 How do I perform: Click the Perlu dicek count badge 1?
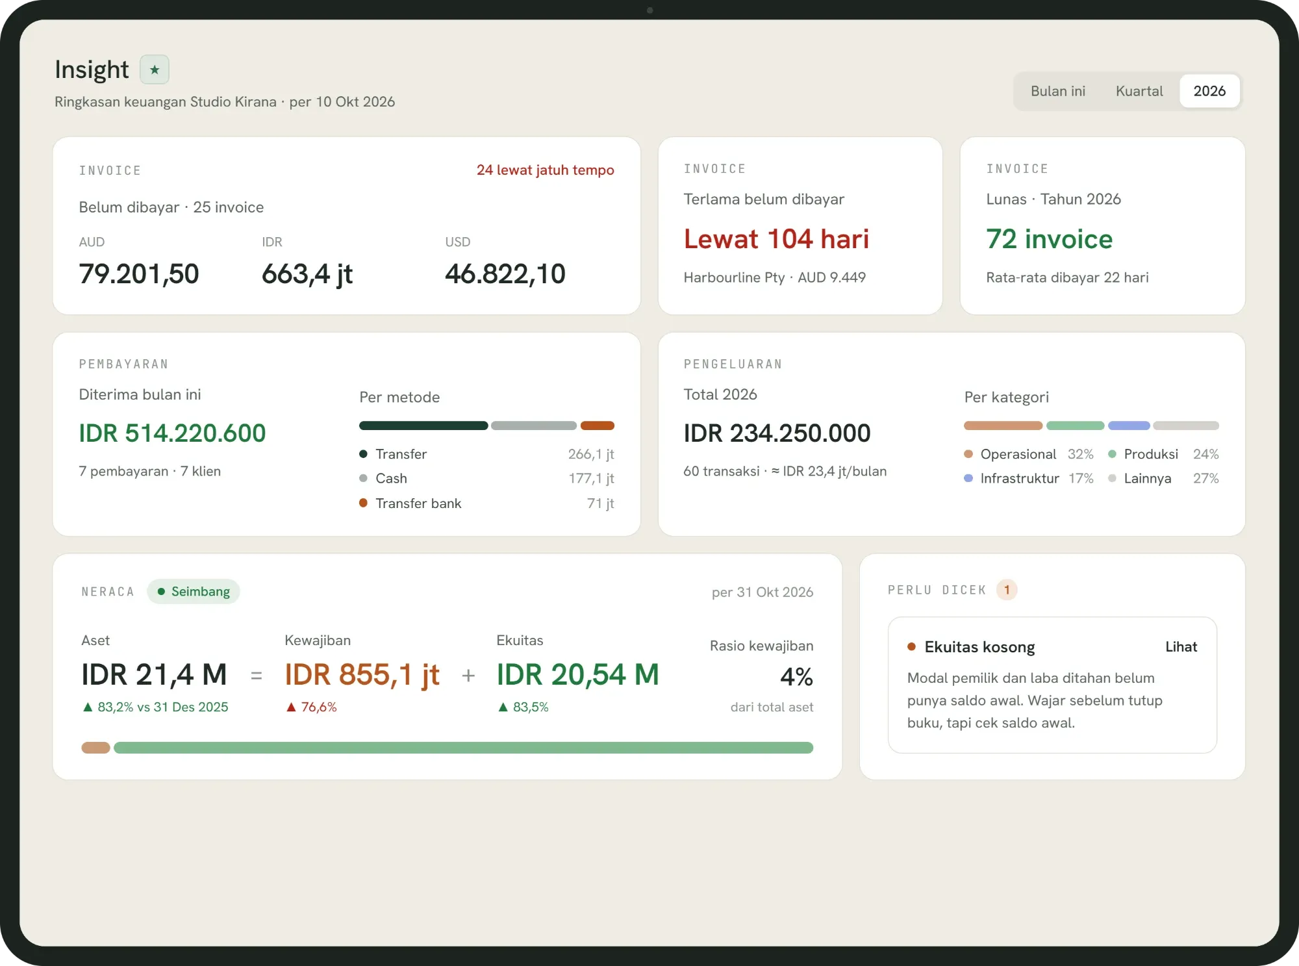click(x=1007, y=590)
